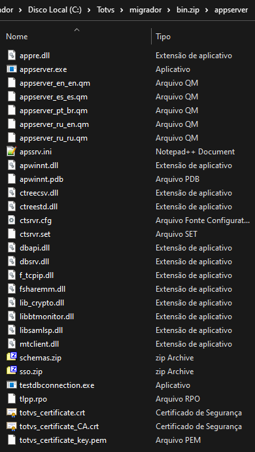The image size is (255, 452).
Task: Expand chevron after bin.zip breadcrumb
Action: click(207, 10)
